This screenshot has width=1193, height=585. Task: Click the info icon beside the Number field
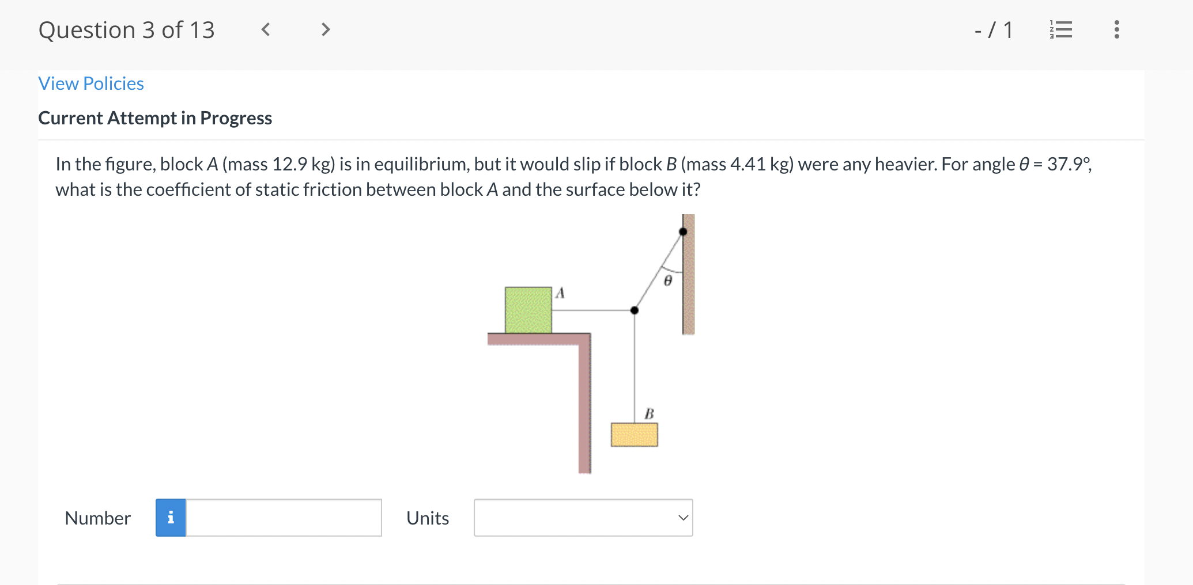click(170, 518)
